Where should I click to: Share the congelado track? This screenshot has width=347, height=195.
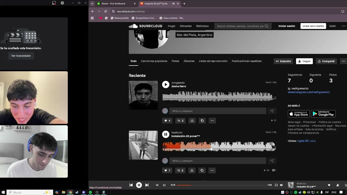pyautogui.click(x=192, y=121)
